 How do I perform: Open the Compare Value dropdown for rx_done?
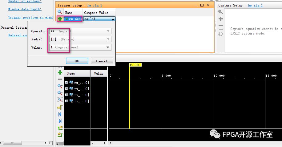pos(113,19)
